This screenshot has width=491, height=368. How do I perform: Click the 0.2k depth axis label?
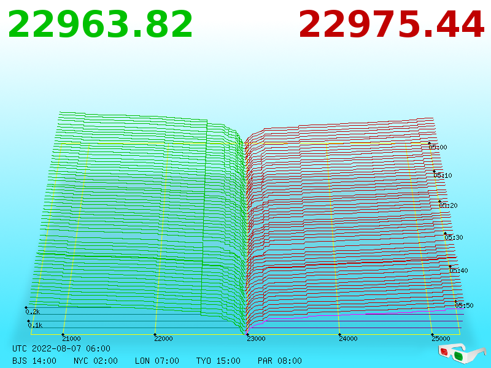click(33, 312)
